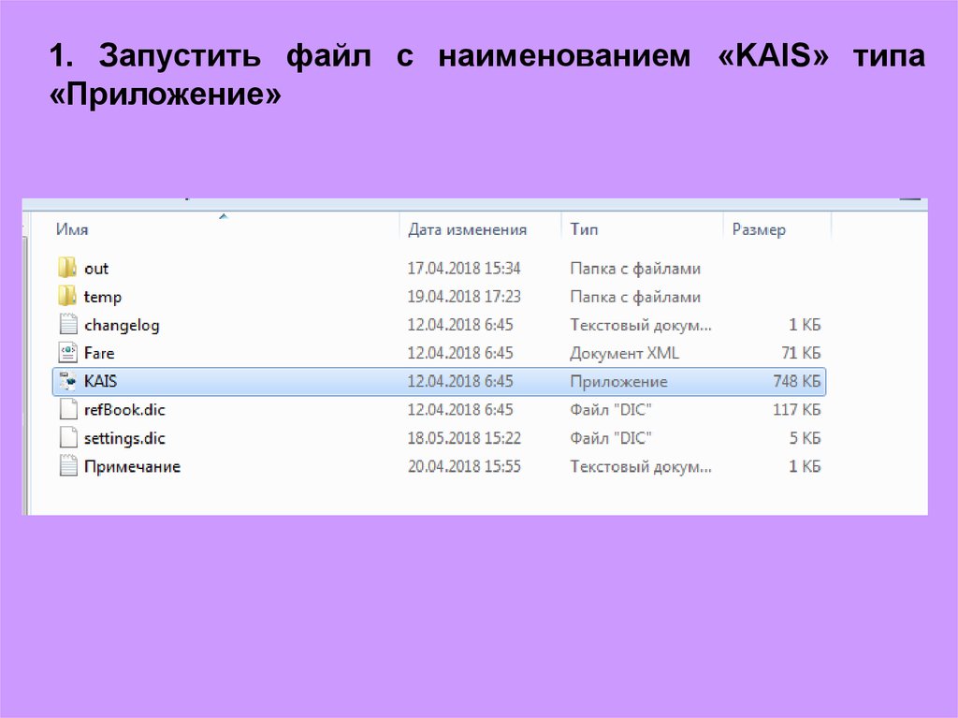958x718 pixels.
Task: Select the refBook.dic file icon
Action: pyautogui.click(x=67, y=409)
